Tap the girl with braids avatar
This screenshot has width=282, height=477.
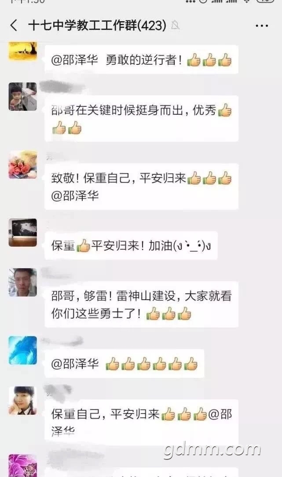coord(23,400)
